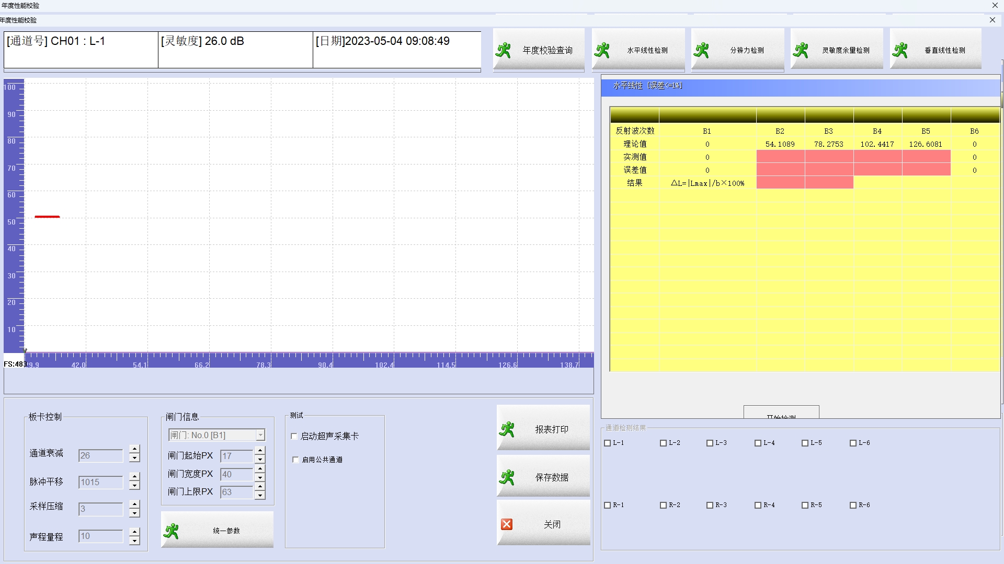Image resolution: width=1004 pixels, height=564 pixels.
Task: Open 年度校验查询 query
Action: [x=539, y=49]
